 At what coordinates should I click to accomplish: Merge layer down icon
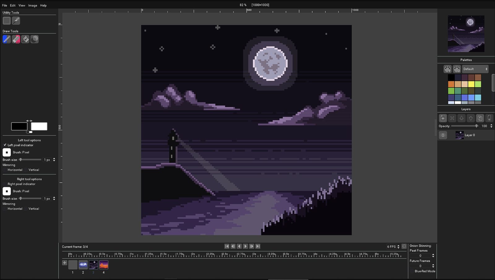489,118
